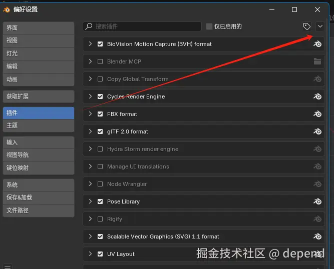Expand Pose Library row
334x269 pixels.
pyautogui.click(x=90, y=201)
